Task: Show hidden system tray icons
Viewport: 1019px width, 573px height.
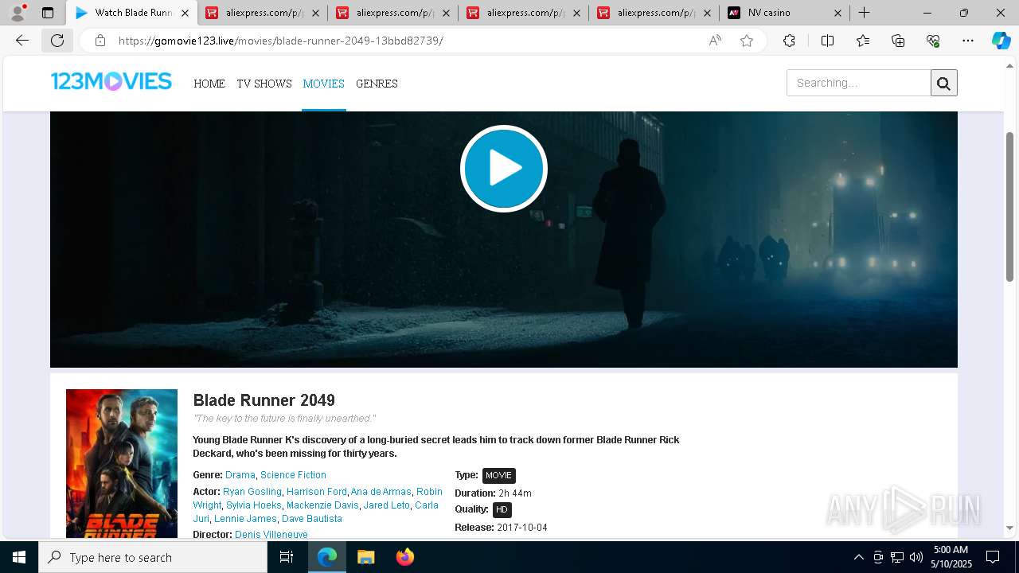Action: tap(858, 557)
